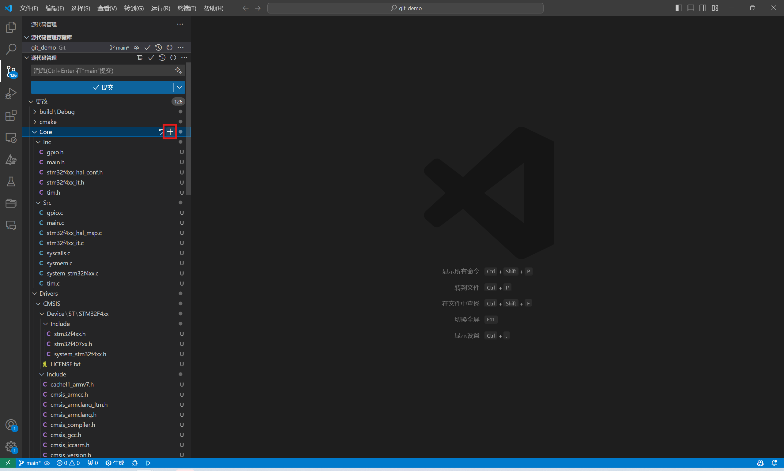Open the Search view in activity bar

(x=11, y=49)
